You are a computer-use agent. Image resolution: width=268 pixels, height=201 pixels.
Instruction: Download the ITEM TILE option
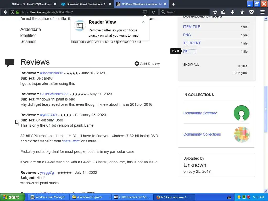[191, 27]
